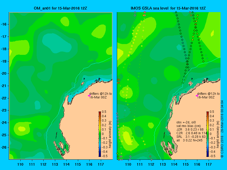Click the 'drifters @12h to' label on the left map
The width and height of the screenshot is (227, 170).
pos(101,94)
